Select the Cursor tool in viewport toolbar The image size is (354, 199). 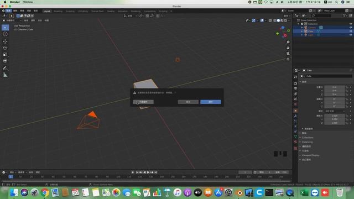coord(5,34)
